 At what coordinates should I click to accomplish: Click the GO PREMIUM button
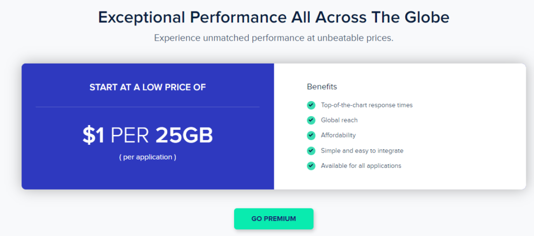[273, 219]
